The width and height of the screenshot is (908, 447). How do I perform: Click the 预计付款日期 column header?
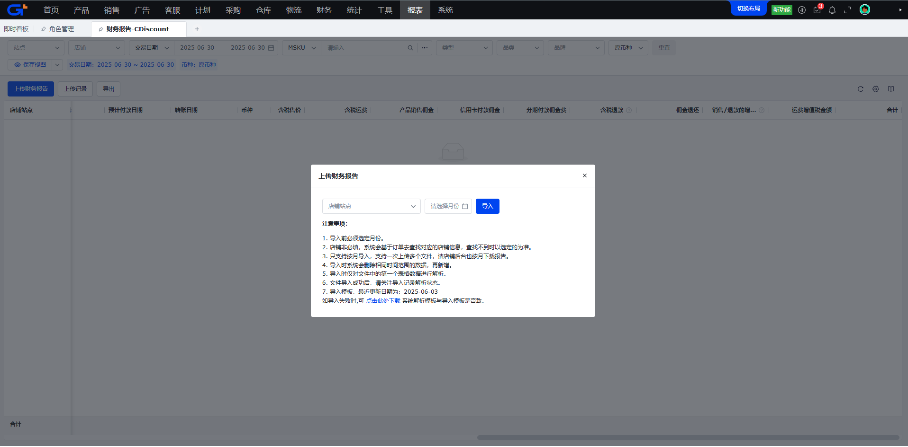point(125,110)
